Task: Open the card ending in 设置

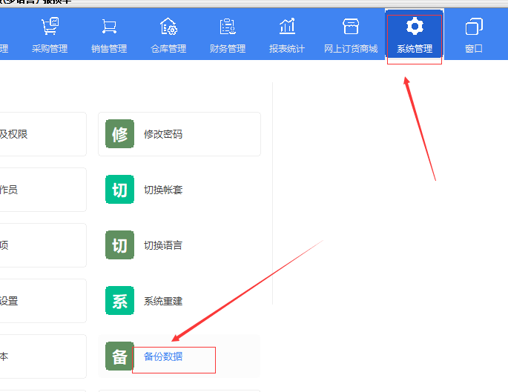Action: click(x=43, y=301)
